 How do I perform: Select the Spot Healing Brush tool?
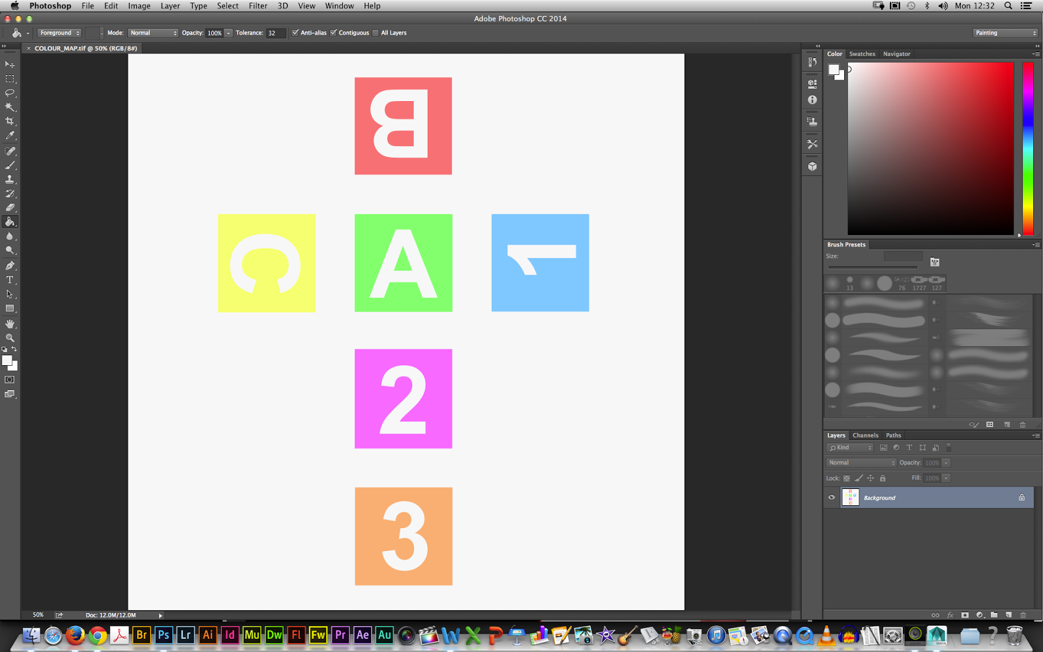[10, 151]
